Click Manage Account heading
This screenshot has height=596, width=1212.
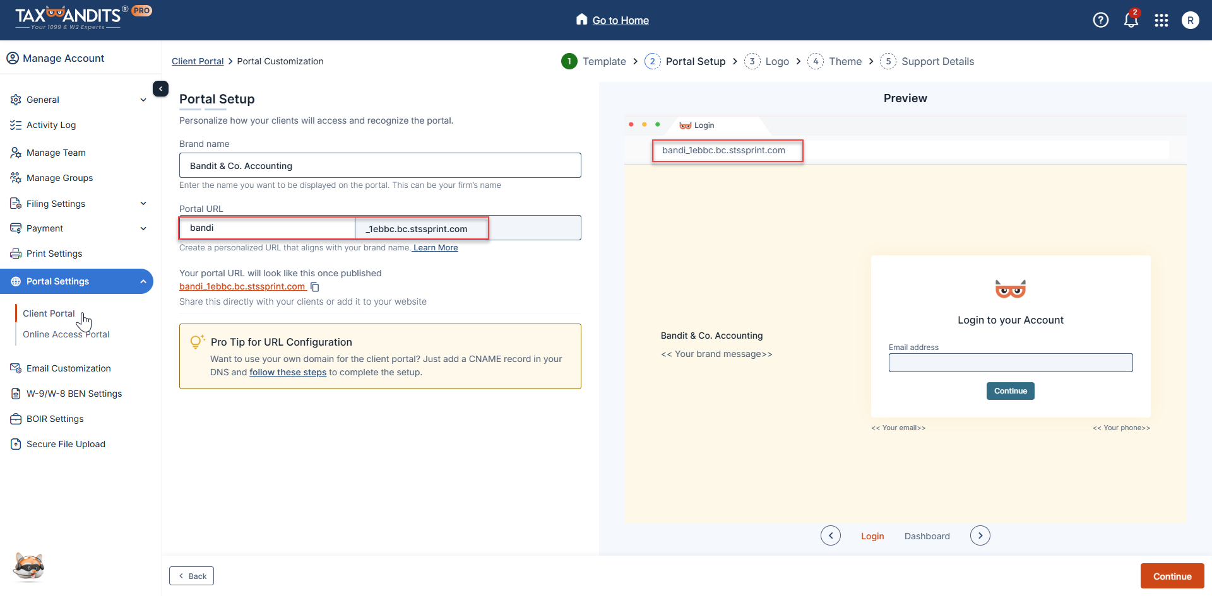(x=63, y=58)
